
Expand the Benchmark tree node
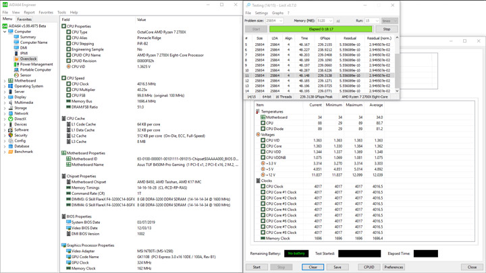[x=5, y=152]
